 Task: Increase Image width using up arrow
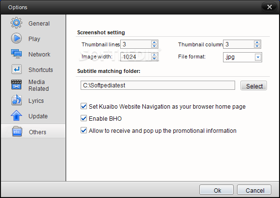click(154, 55)
